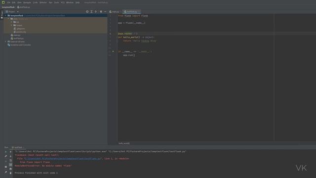Toggle soft-wrap icon in Run console
316x178 pixels.
click(11, 161)
